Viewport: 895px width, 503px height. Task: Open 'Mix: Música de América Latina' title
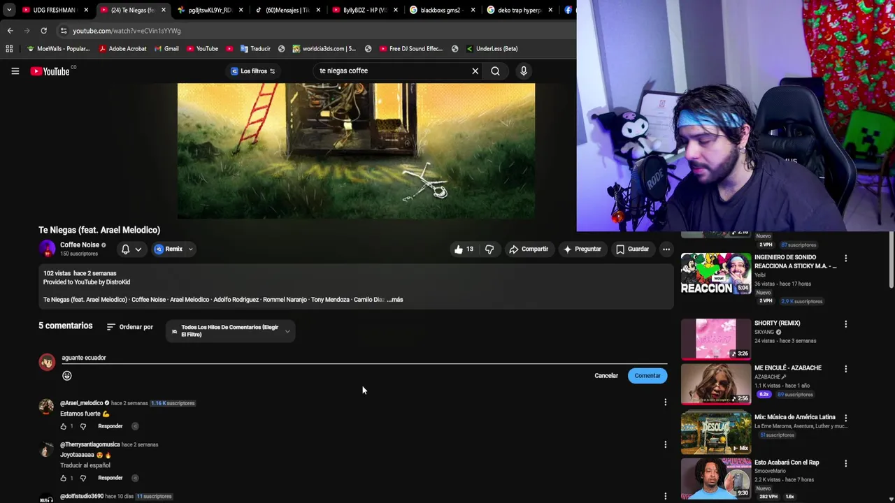tap(794, 417)
